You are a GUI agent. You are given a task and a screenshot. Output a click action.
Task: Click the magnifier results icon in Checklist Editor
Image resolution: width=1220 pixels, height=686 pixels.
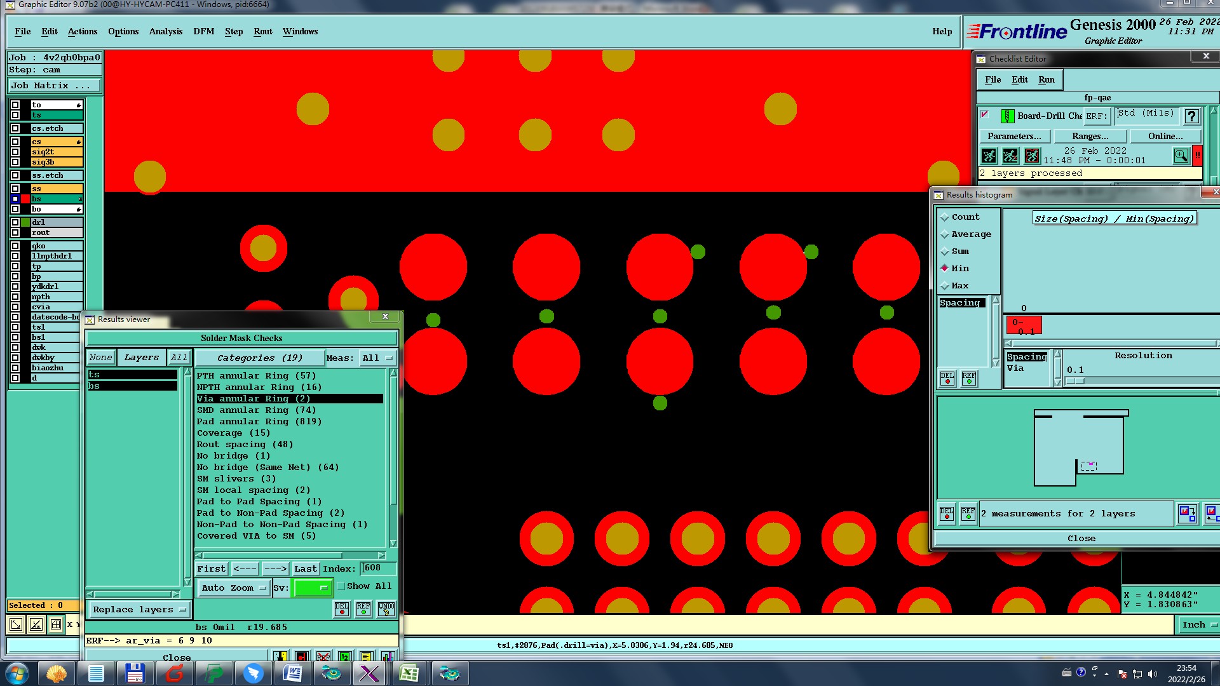point(1181,156)
